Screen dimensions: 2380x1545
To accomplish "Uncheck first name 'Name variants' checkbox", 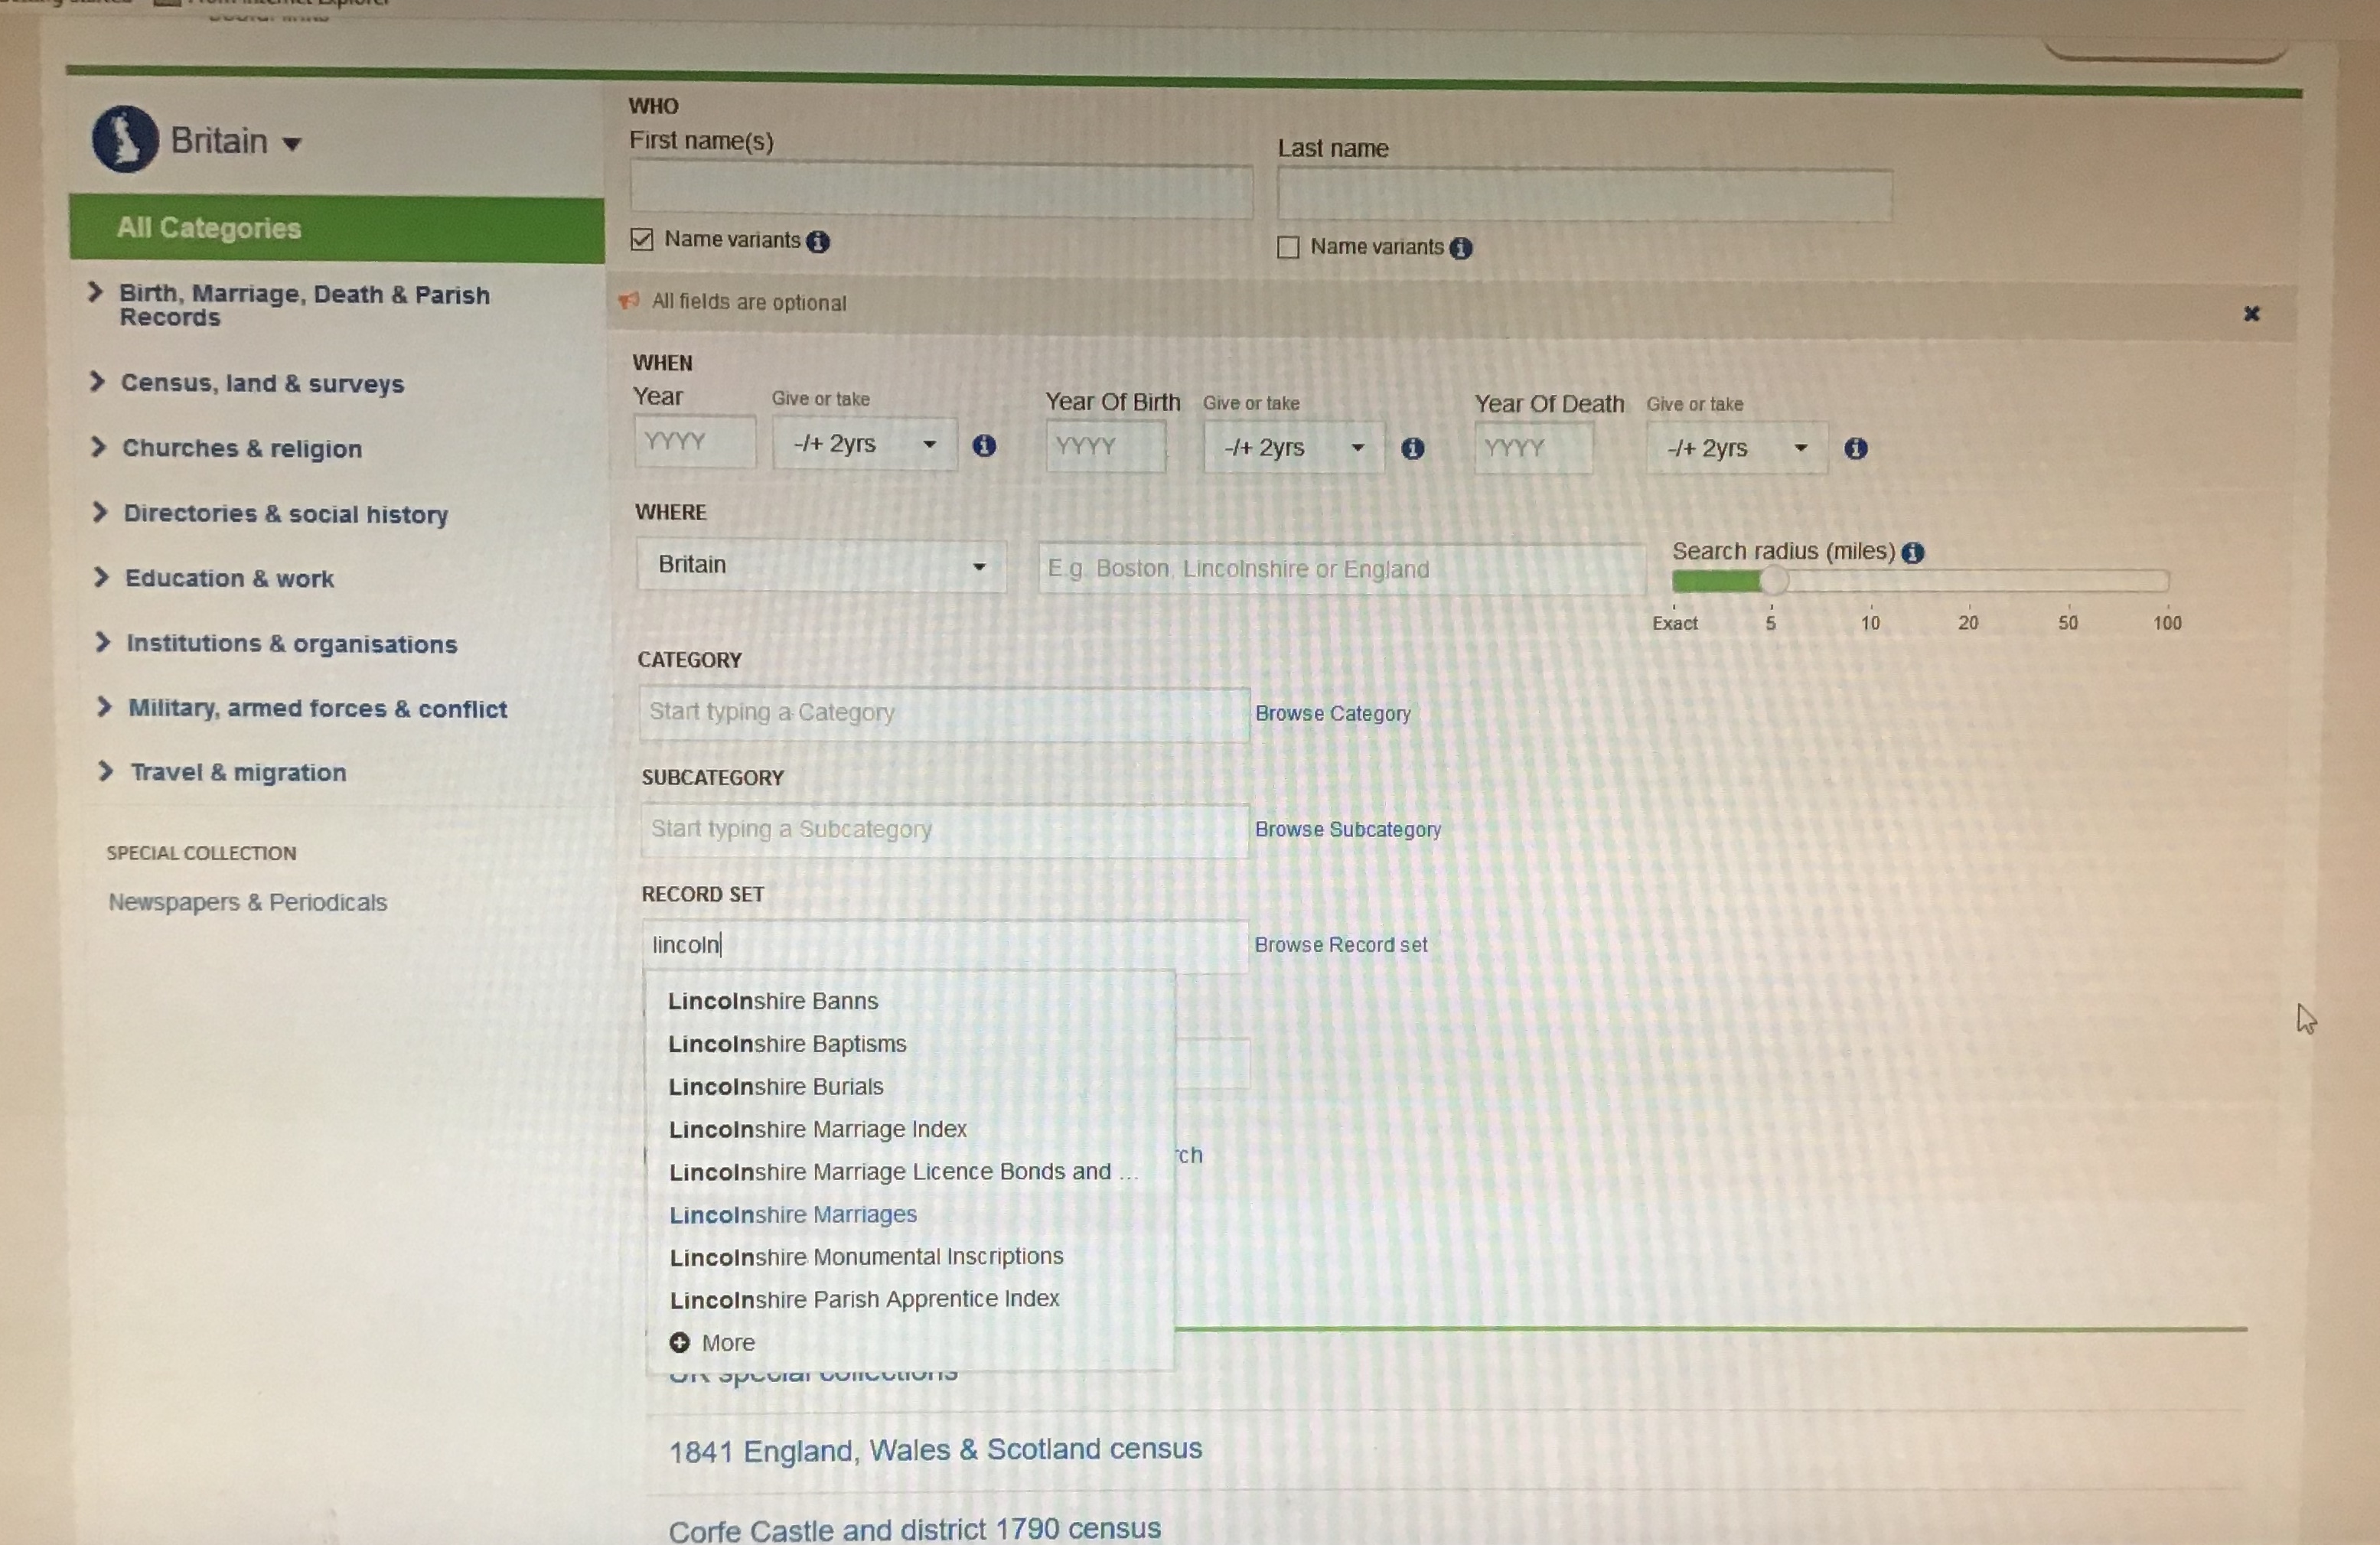I will tap(642, 240).
